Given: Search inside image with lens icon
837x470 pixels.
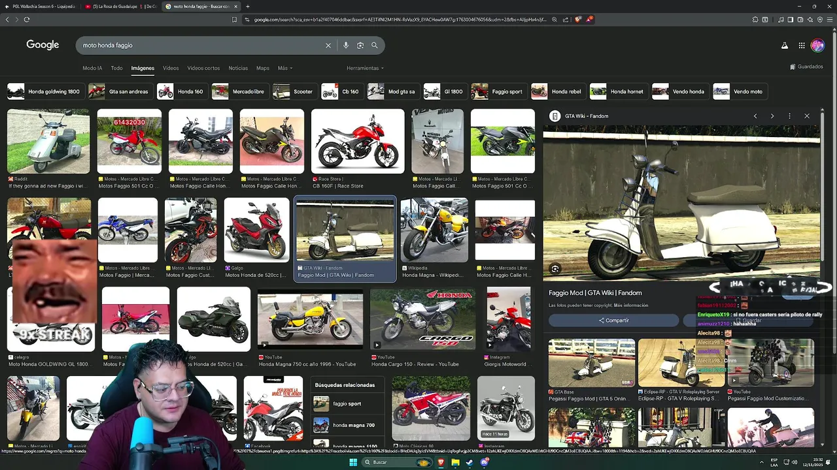Looking at the screenshot, I should [555, 269].
